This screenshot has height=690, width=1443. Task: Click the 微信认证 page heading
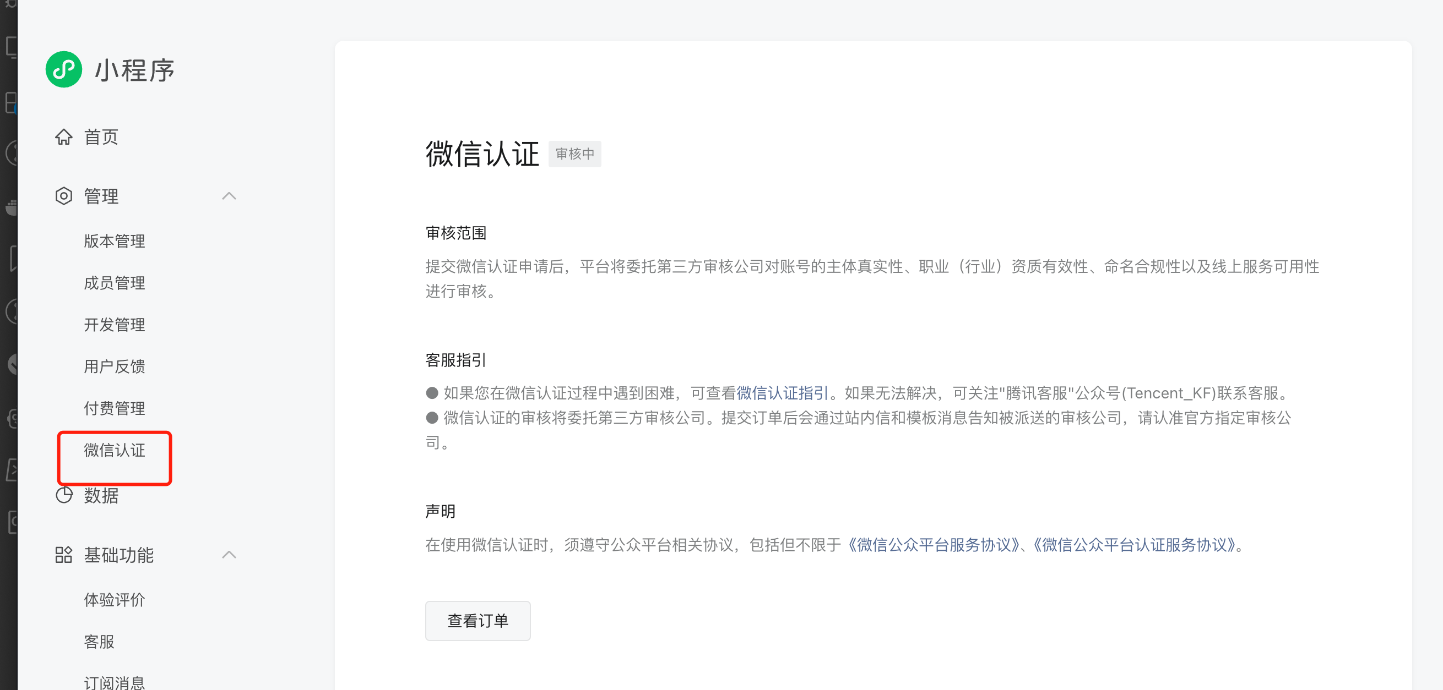pyautogui.click(x=482, y=154)
